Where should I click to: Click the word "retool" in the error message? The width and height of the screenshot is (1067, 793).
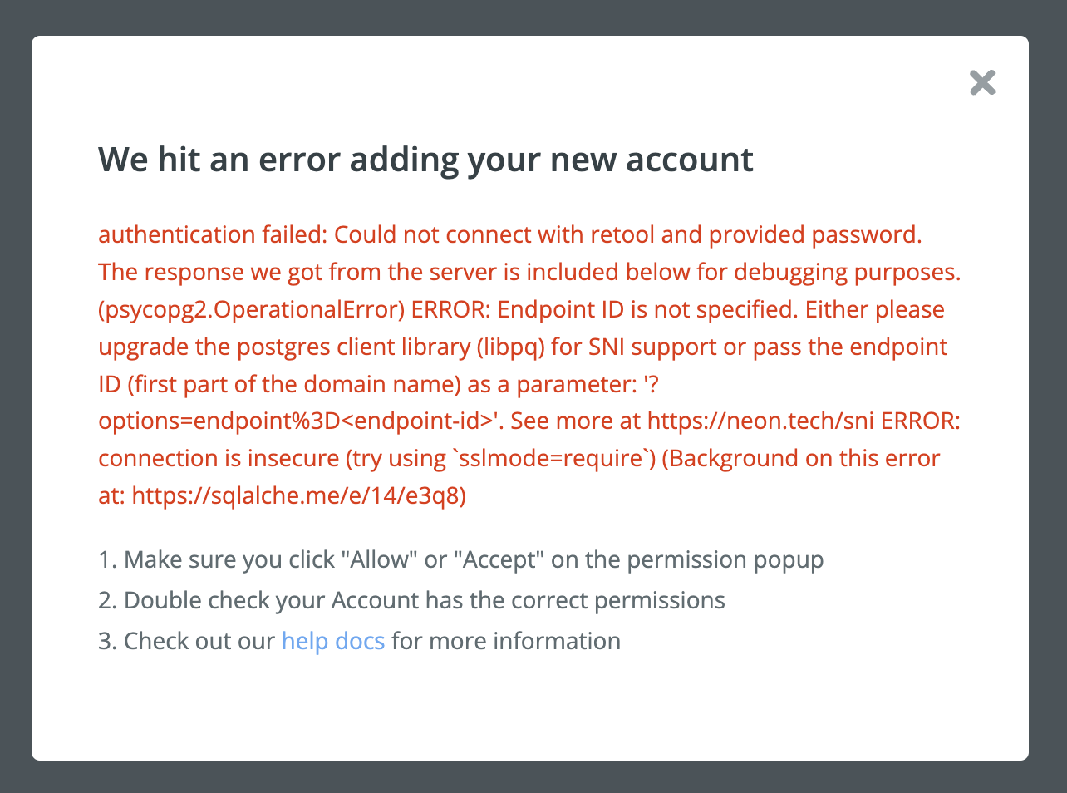622,234
